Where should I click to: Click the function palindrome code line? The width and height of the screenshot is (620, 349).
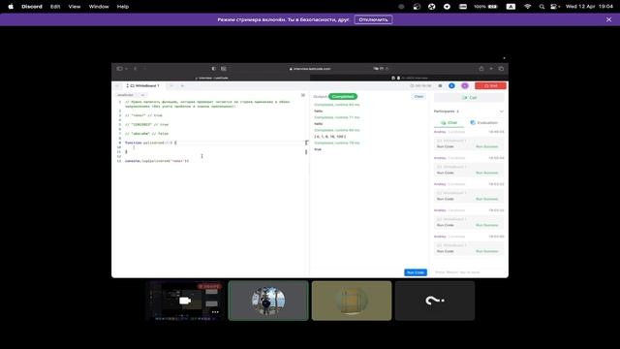(151, 143)
